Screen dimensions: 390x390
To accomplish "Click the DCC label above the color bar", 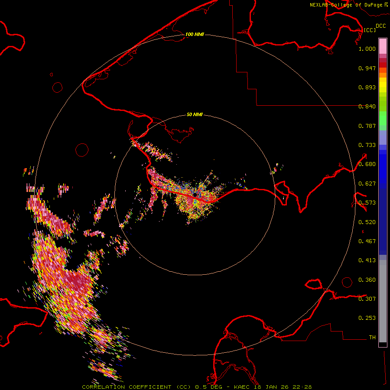I will [380, 26].
